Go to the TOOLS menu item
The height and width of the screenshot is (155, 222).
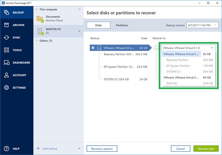[17, 50]
